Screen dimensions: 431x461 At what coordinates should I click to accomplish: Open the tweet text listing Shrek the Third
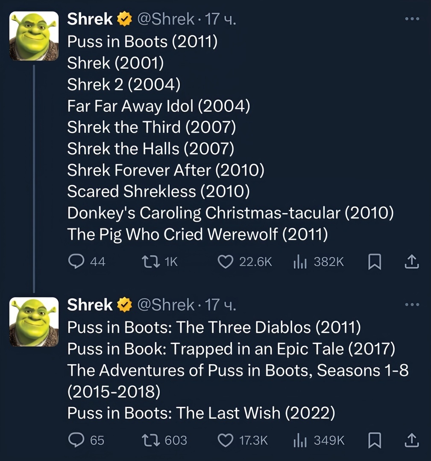151,127
